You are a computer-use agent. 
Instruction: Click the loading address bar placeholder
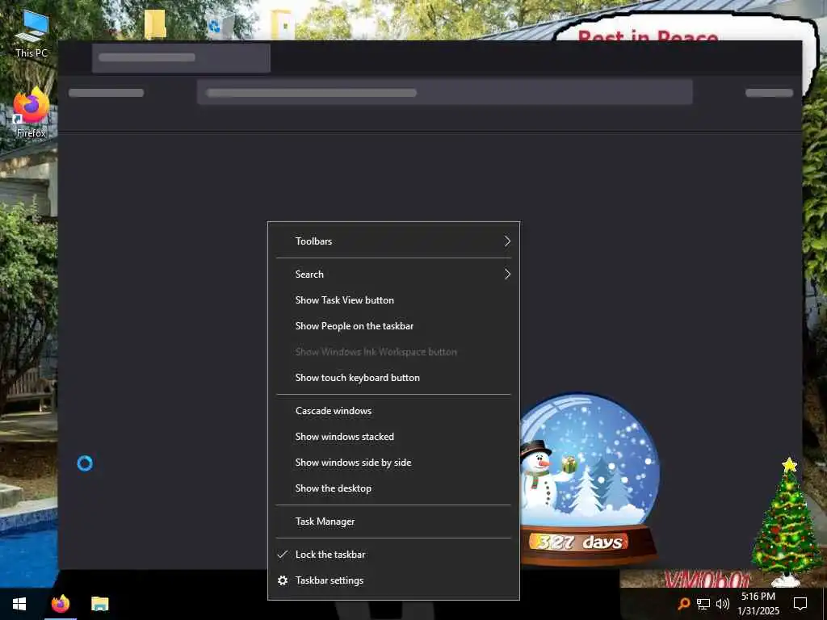[x=445, y=92]
